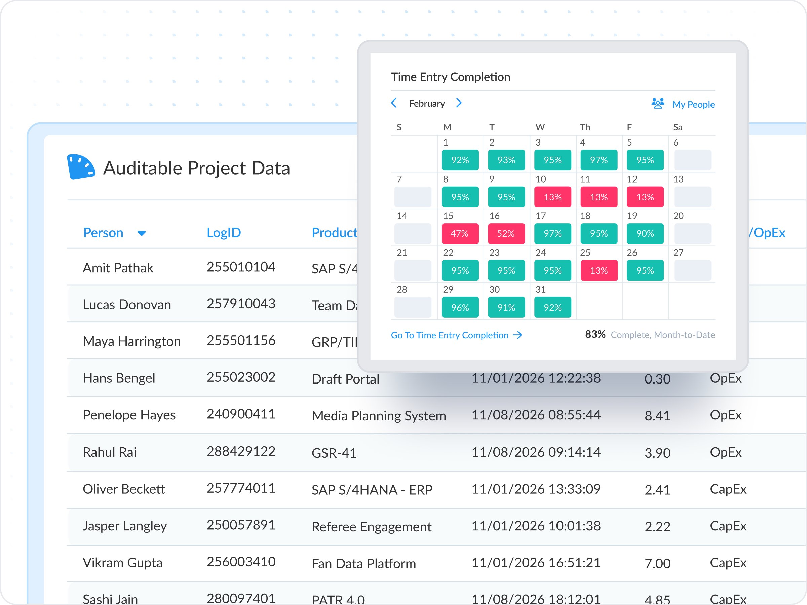Go to previous month using left chevron
The width and height of the screenshot is (807, 605).
pyautogui.click(x=394, y=103)
